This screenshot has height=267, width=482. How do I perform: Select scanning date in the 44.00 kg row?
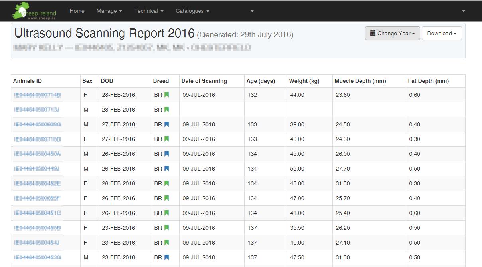[199, 95]
